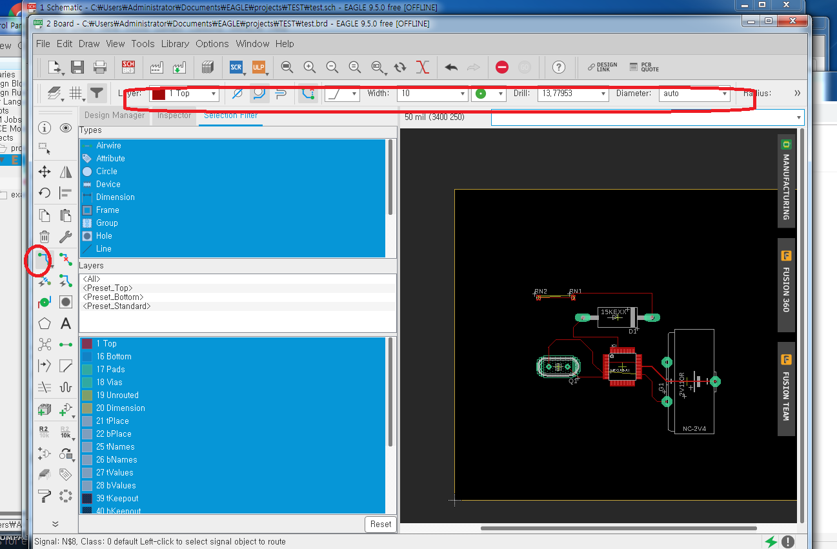Toggle the Show eye tool
Screen dimensions: 837x549
[x=65, y=128]
